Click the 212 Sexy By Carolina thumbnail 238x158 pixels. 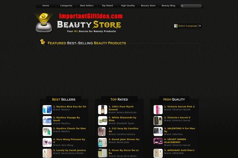pyautogui.click(x=102, y=132)
